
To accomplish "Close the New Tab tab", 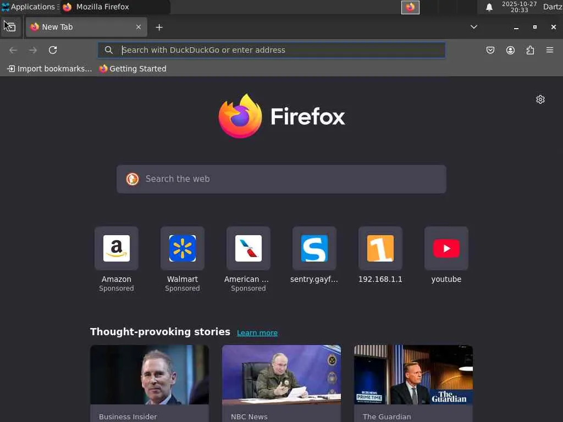I will [139, 27].
